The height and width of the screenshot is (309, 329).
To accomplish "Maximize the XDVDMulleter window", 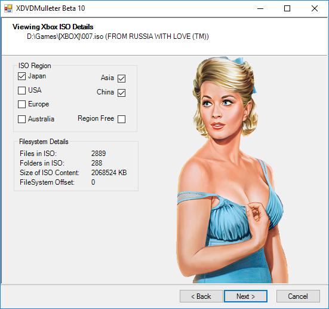I will [x=287, y=8].
